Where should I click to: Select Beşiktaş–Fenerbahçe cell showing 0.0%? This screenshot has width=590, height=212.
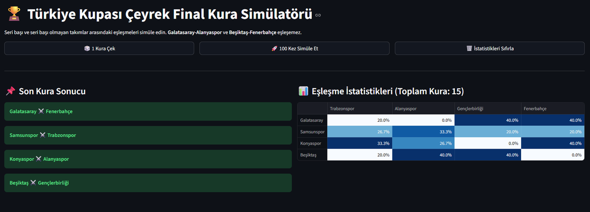coord(553,155)
